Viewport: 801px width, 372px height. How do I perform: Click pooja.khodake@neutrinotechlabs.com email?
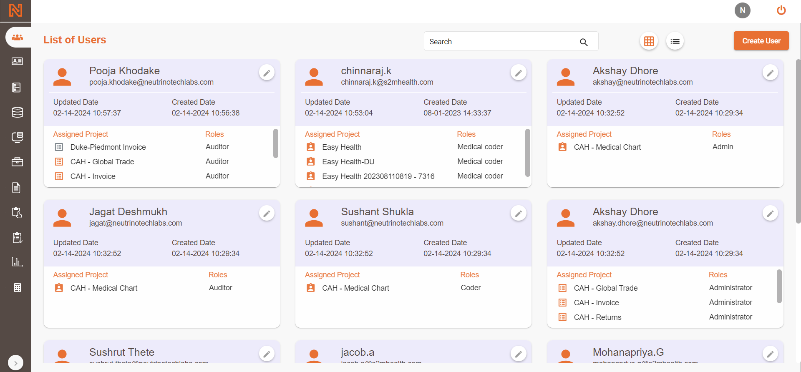151,83
